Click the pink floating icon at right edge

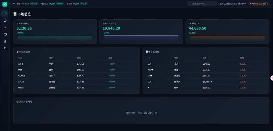pyautogui.click(x=272, y=78)
